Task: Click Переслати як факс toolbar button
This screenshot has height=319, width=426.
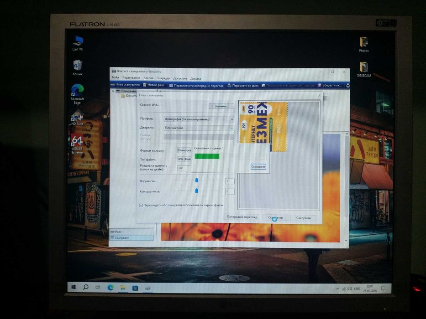Action: click(x=243, y=86)
